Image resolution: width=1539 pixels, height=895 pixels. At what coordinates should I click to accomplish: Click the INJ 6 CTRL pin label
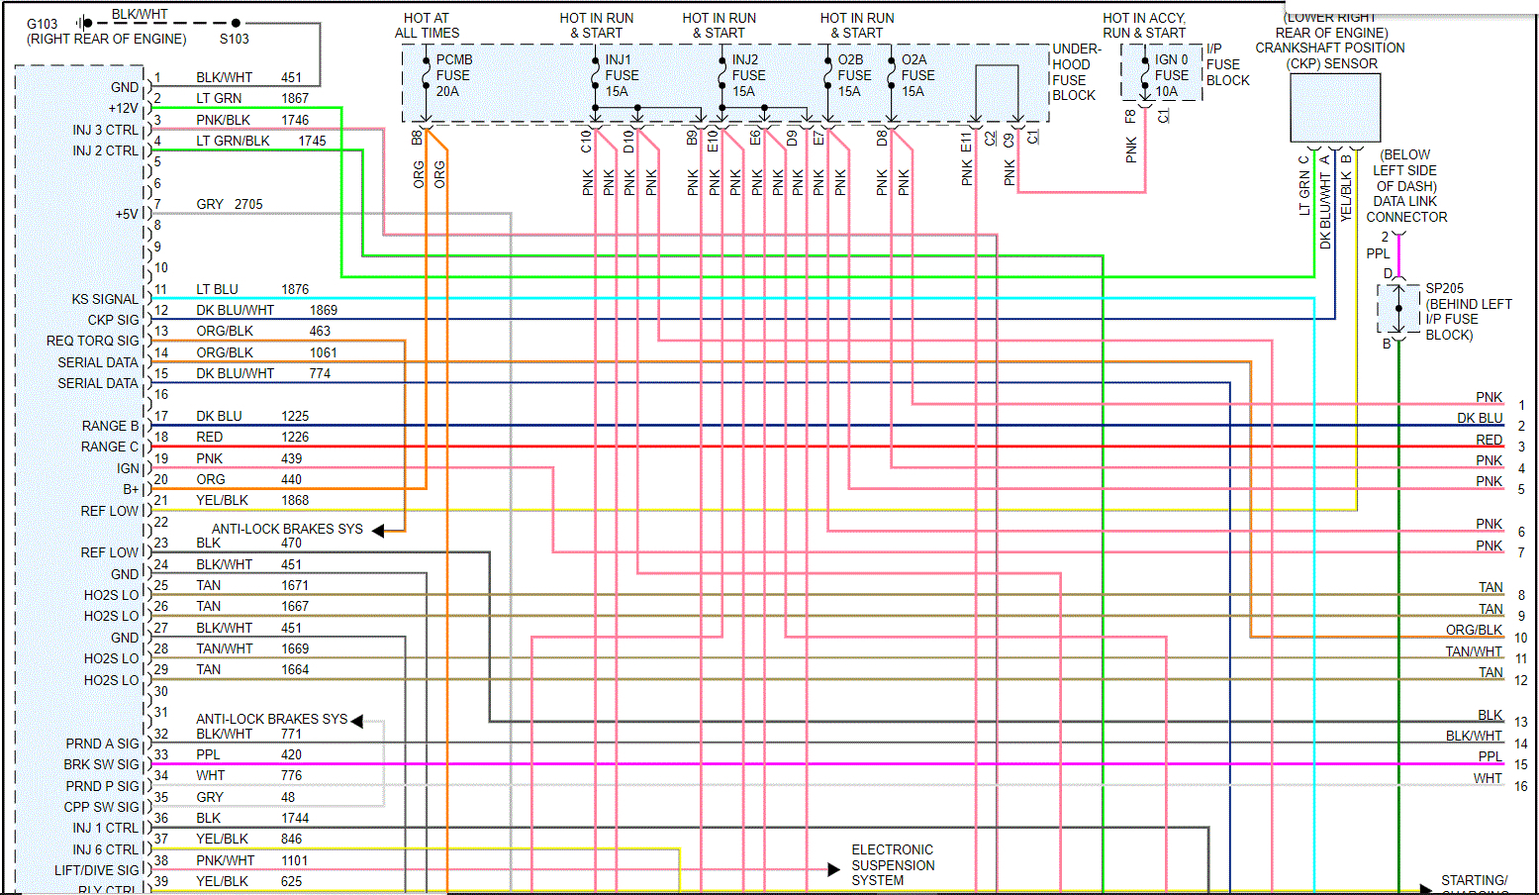click(x=106, y=849)
